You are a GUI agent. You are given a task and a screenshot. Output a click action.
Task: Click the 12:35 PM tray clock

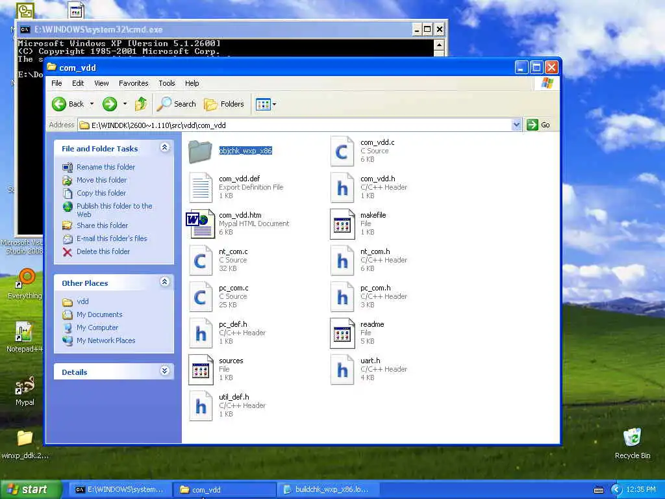(641, 490)
